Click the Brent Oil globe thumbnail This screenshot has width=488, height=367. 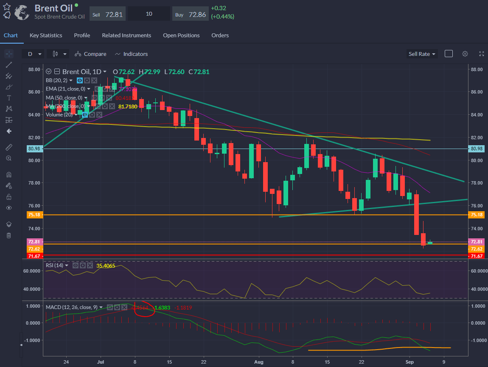22,12
